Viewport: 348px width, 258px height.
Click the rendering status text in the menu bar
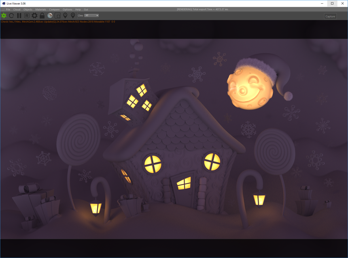pos(202,9)
